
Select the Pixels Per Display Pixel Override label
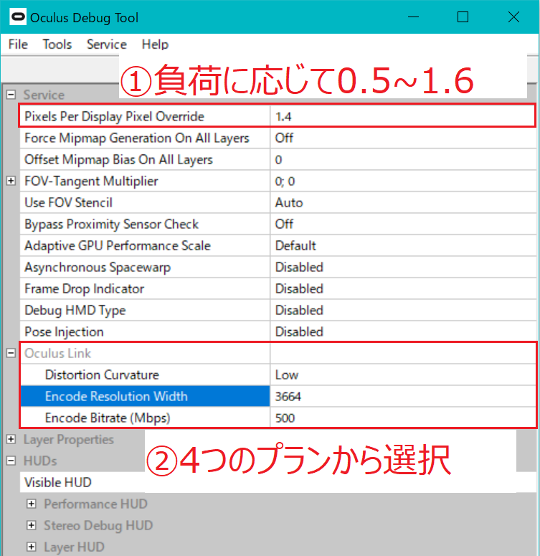pyautogui.click(x=114, y=116)
